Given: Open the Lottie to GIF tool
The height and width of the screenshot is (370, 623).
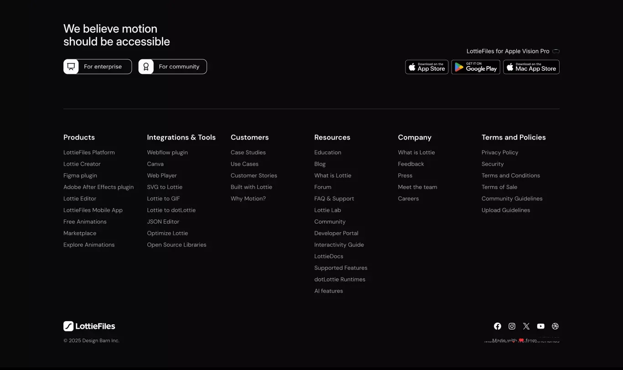Looking at the screenshot, I should (x=163, y=198).
